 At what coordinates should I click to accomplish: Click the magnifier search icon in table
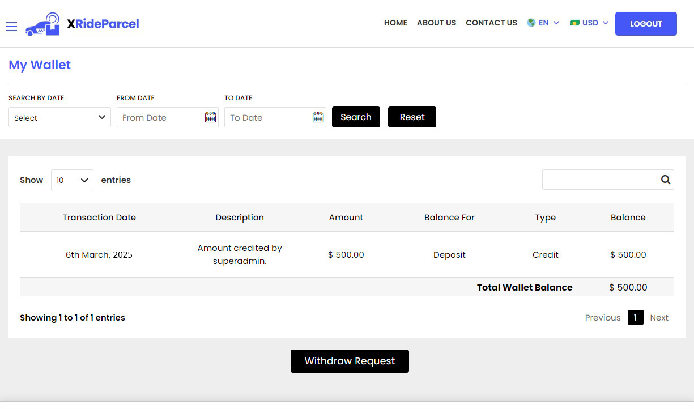665,180
